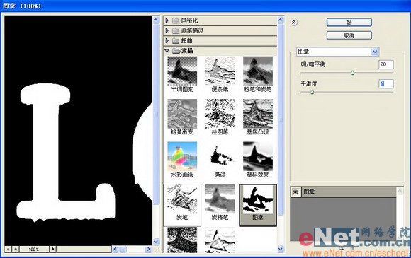Viewport: 411px width, 258px height.
Task: Adjust the 平滑度 slider handle
Action: (x=312, y=92)
